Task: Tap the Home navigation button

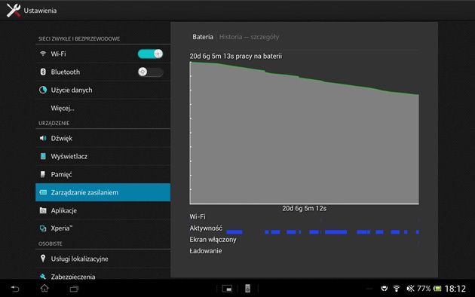Action: coord(44,288)
